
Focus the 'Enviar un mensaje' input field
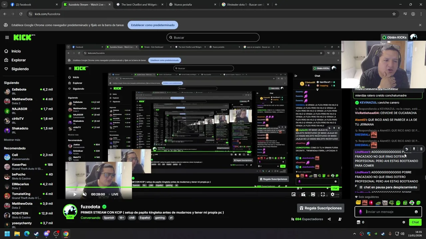coord(389,212)
